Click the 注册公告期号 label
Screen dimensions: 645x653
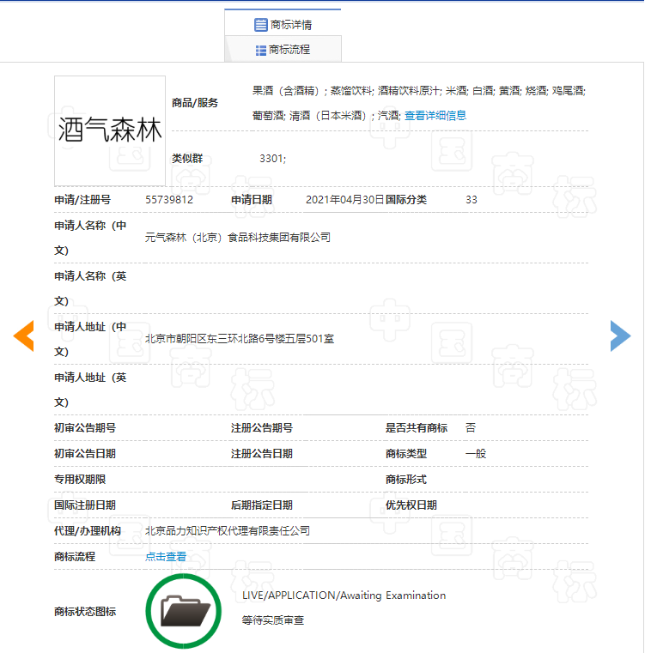coord(262,427)
